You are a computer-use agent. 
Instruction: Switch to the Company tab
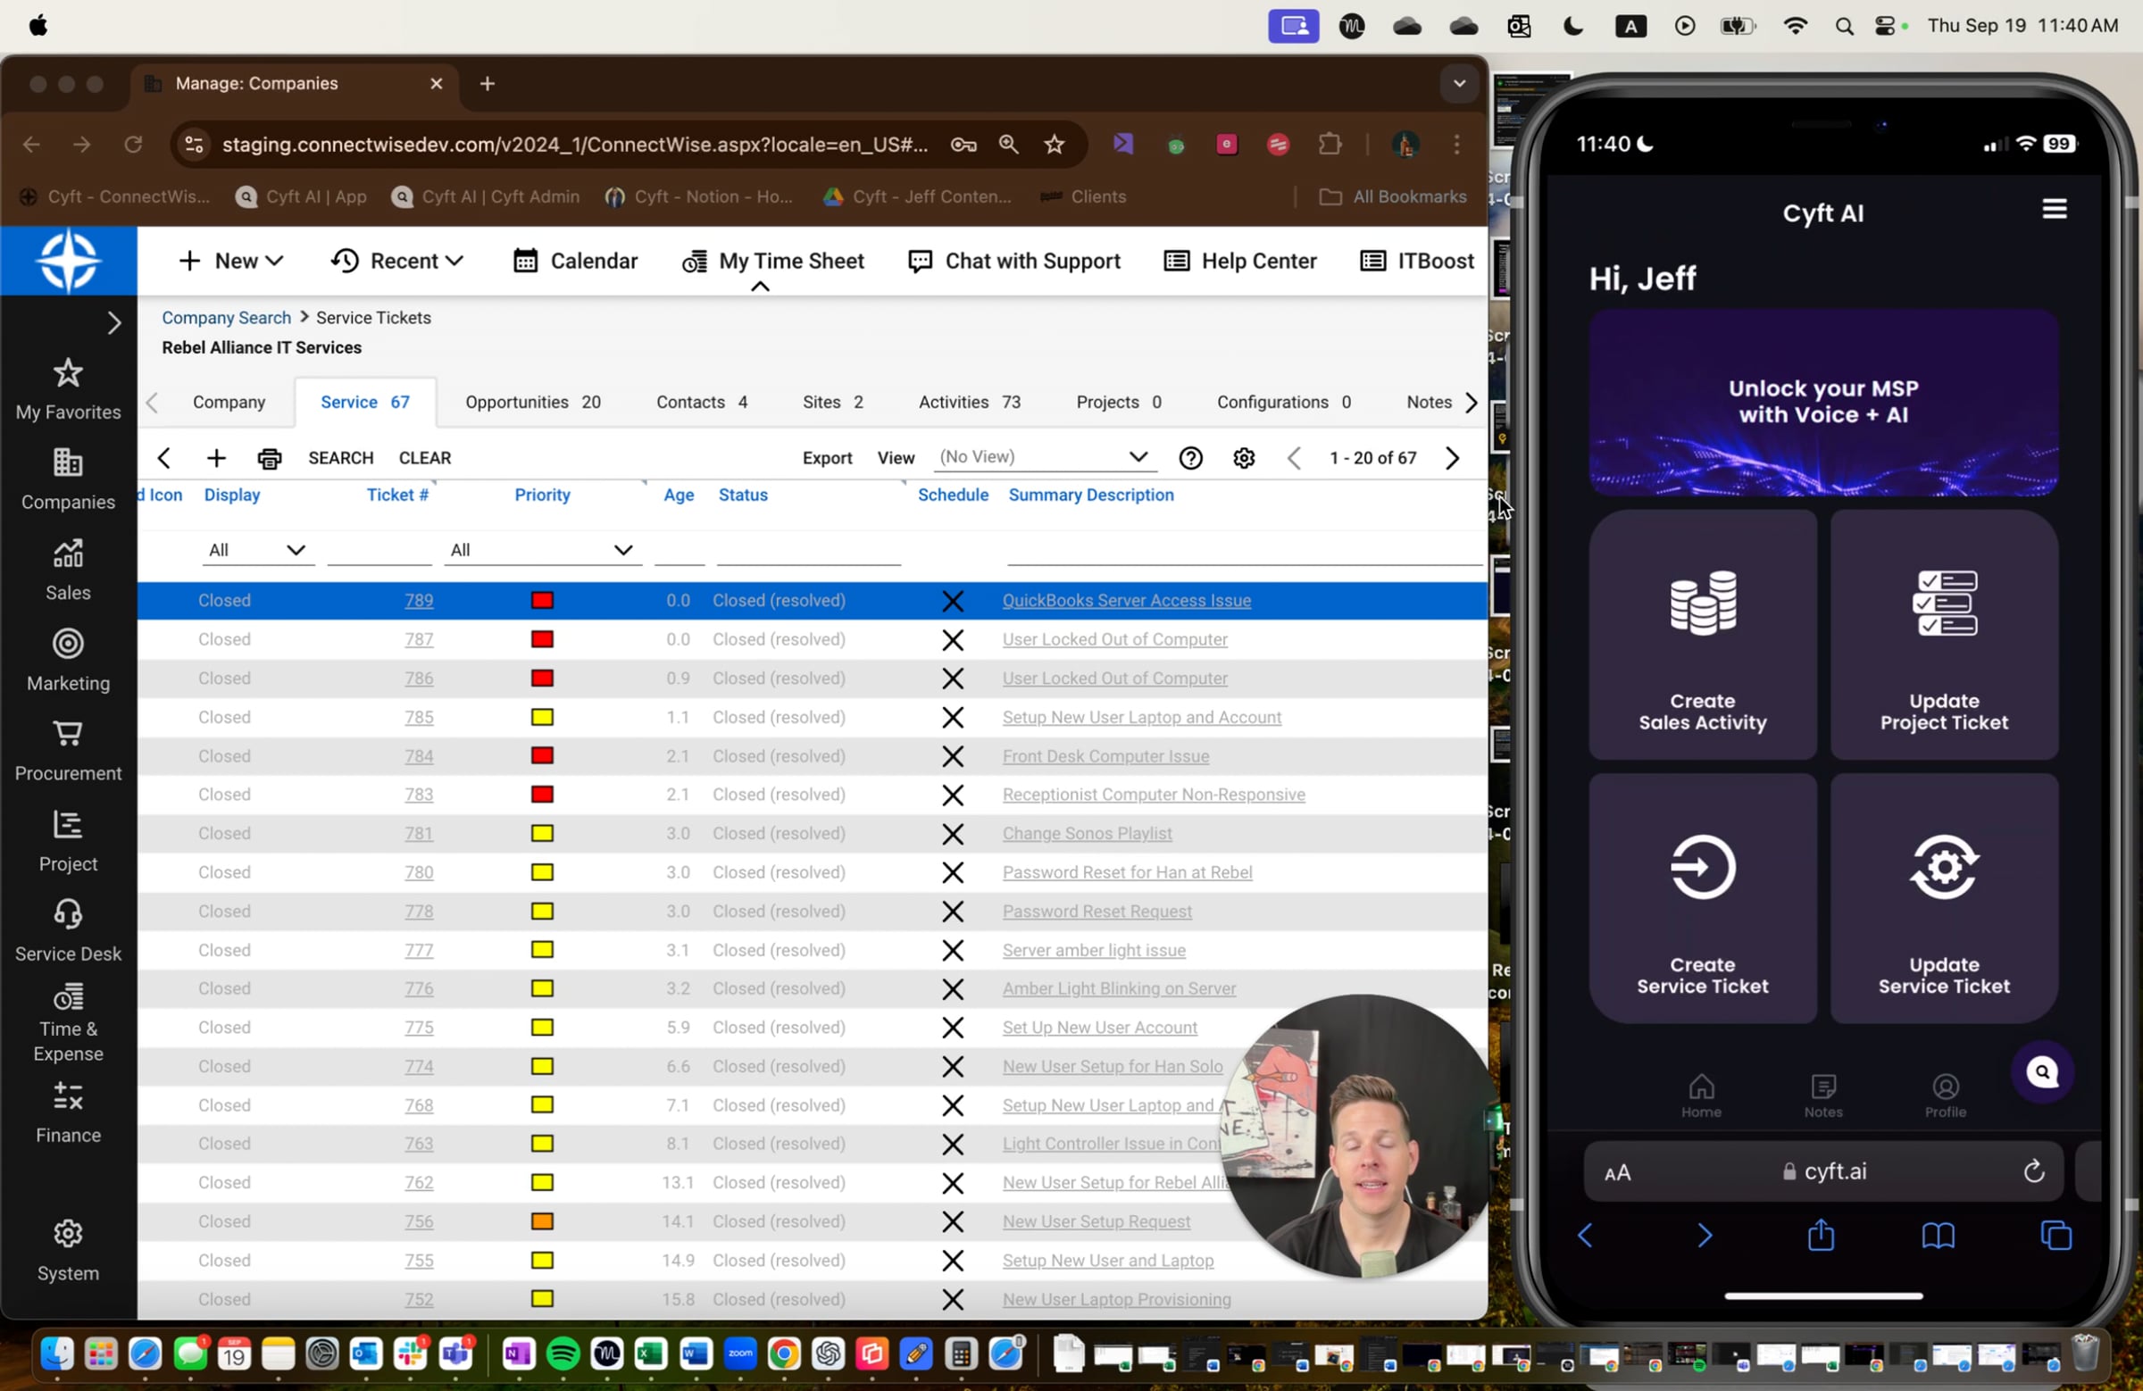[229, 403]
